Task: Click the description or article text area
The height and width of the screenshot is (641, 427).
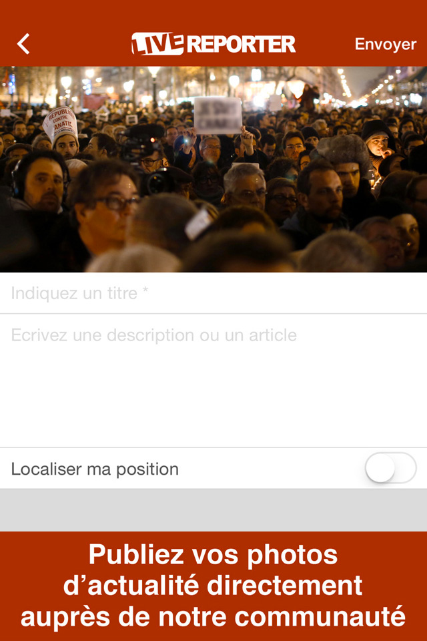Action: pos(213,381)
